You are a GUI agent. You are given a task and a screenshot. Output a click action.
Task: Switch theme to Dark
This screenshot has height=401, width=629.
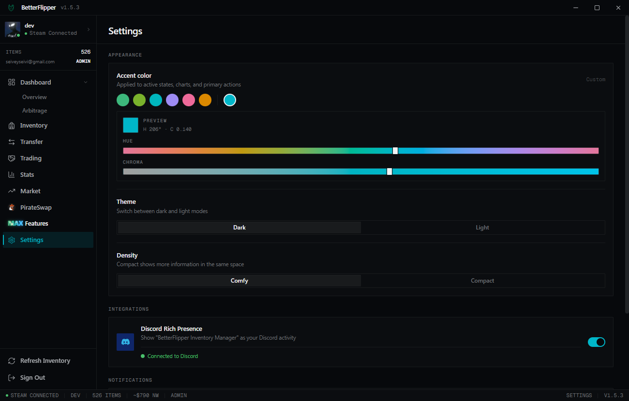240,228
